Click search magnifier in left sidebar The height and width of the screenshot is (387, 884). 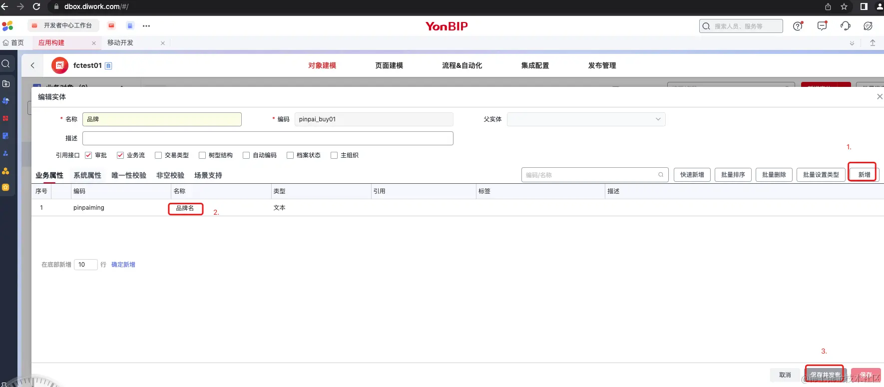(x=6, y=63)
